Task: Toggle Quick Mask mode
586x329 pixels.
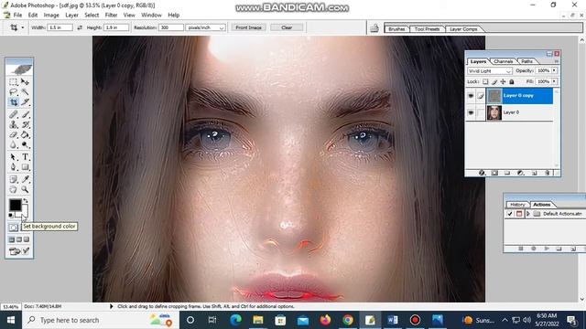Action: click(x=14, y=228)
